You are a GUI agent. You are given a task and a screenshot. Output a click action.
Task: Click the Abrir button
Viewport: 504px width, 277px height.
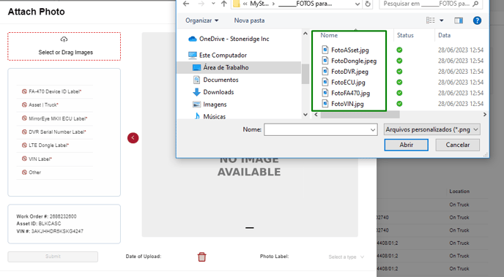407,145
